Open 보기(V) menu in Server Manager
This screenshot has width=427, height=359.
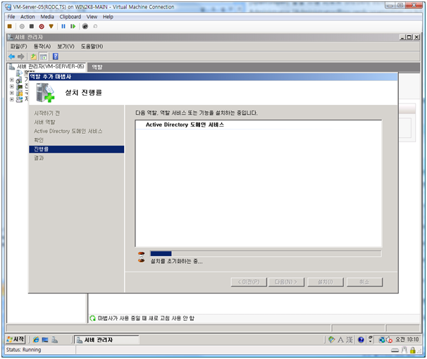(x=66, y=46)
